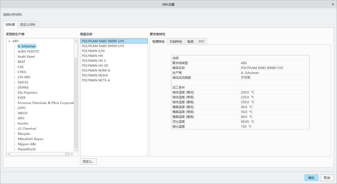This screenshot has width=337, height=184.
Task: Select grade POLYFLAM RABS 90000 UV5
Action: point(114,41)
